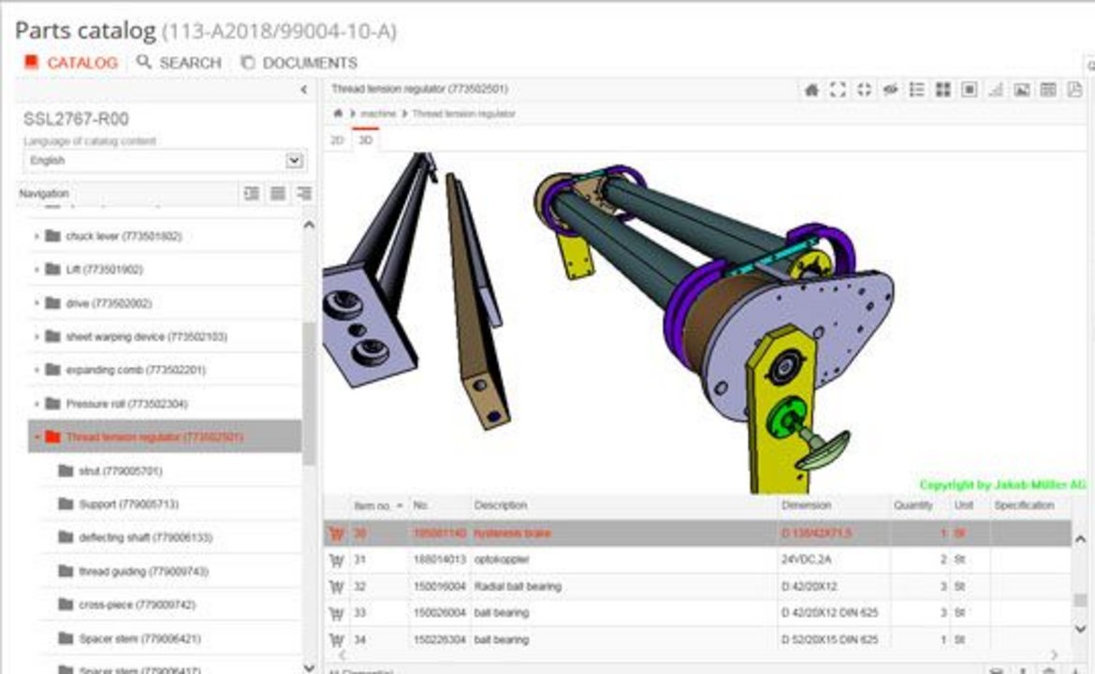
Task: Click the faded chart icon in the toolbar
Action: pos(995,90)
